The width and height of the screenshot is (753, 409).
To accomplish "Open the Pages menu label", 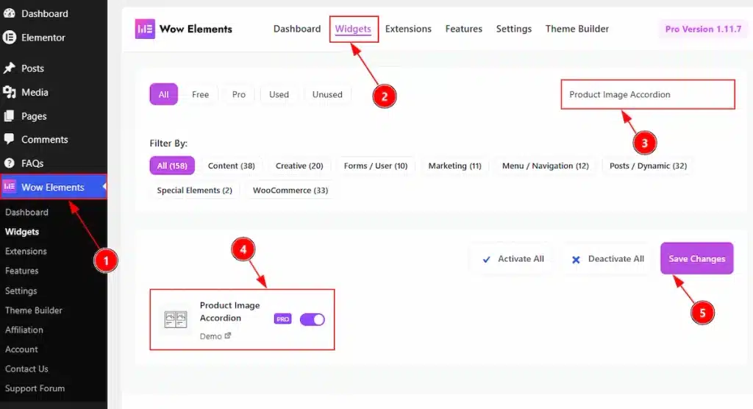I will [x=34, y=115].
